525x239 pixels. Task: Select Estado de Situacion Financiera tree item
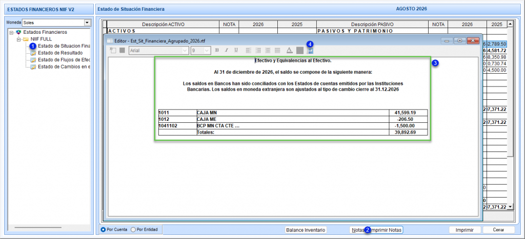tap(64, 46)
